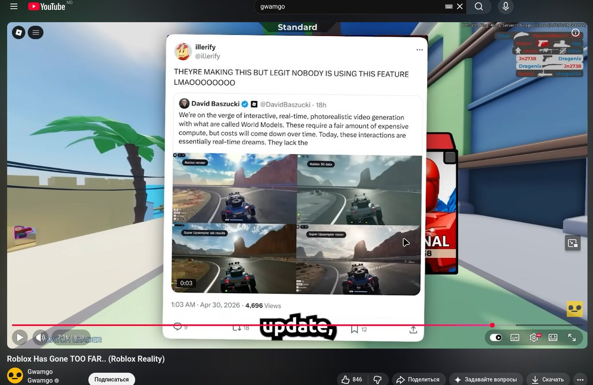Click the @illerify handle
This screenshot has width=593, height=385.
208,56
